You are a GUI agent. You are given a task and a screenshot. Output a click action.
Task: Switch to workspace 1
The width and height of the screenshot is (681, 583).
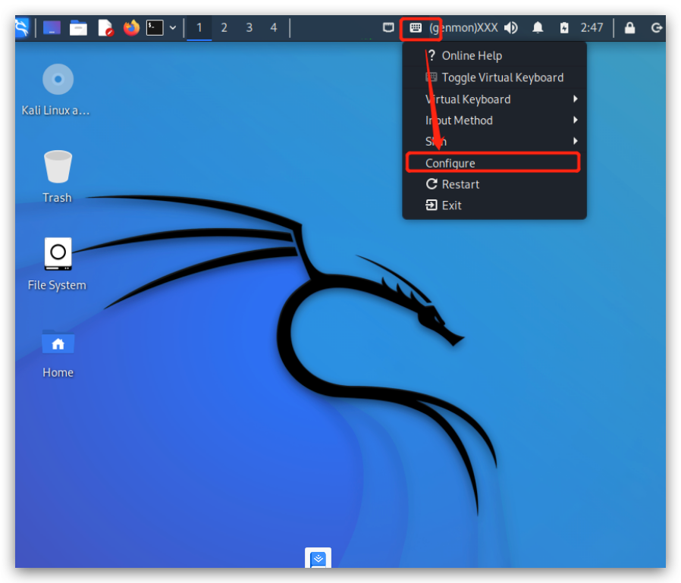tap(199, 28)
